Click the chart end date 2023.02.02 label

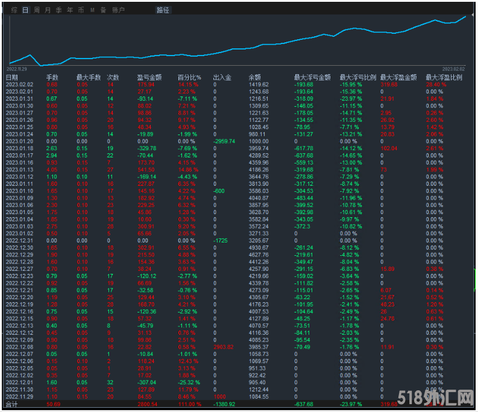point(454,69)
